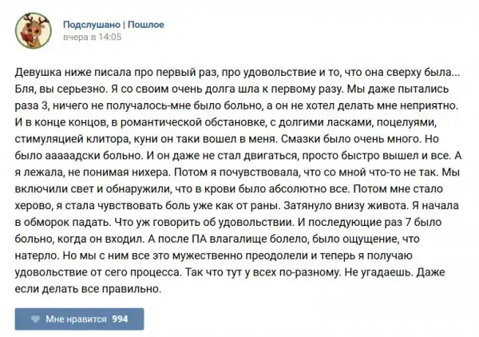The height and width of the screenshot is (337, 479).
Task: Click the Мне нравится text label
Action: tap(76, 319)
